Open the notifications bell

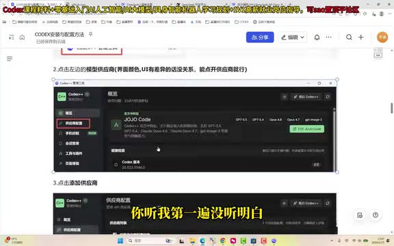(x=317, y=37)
